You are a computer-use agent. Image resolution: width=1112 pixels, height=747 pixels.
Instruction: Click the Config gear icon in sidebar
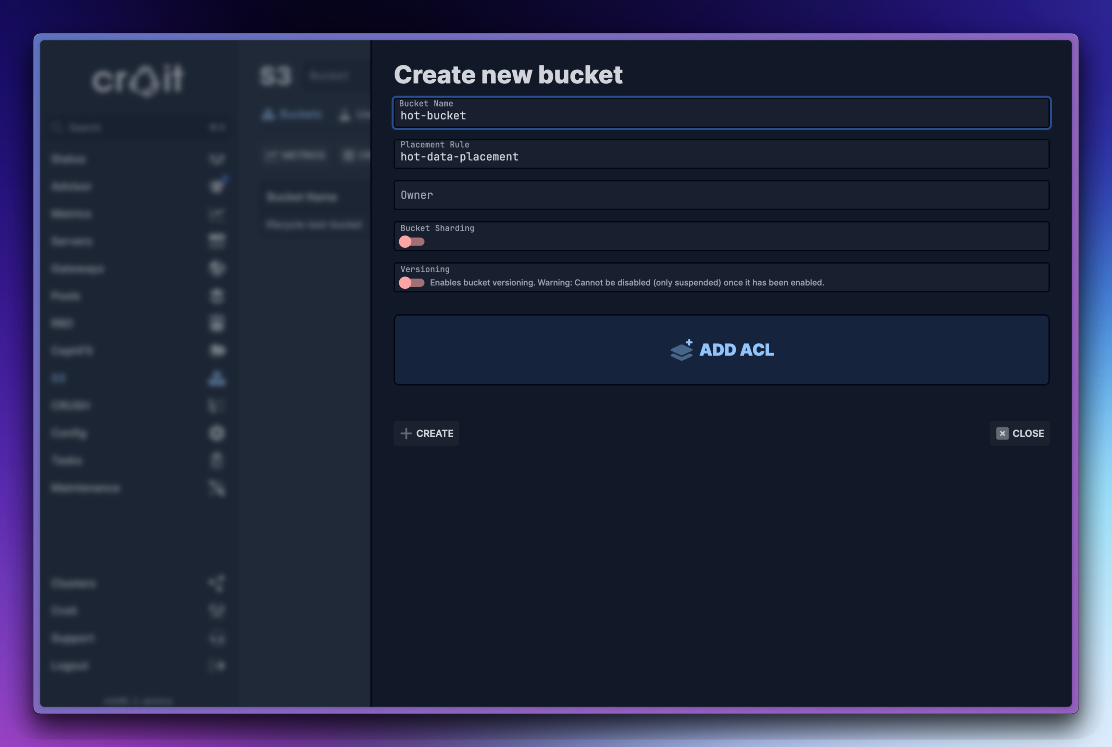(217, 433)
